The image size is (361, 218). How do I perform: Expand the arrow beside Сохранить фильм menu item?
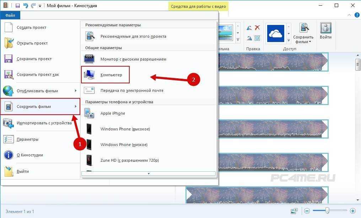click(76, 107)
